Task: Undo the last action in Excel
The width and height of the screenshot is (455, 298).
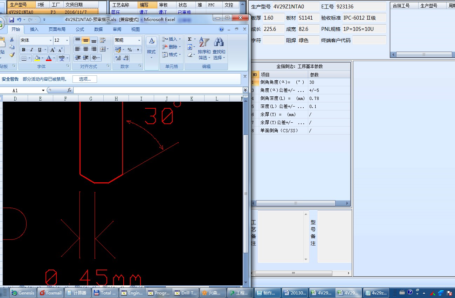Action: pos(19,20)
